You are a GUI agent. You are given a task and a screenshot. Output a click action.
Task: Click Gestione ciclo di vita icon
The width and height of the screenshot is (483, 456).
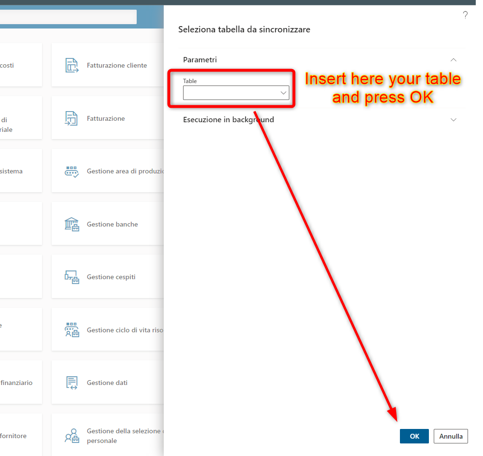(x=71, y=330)
